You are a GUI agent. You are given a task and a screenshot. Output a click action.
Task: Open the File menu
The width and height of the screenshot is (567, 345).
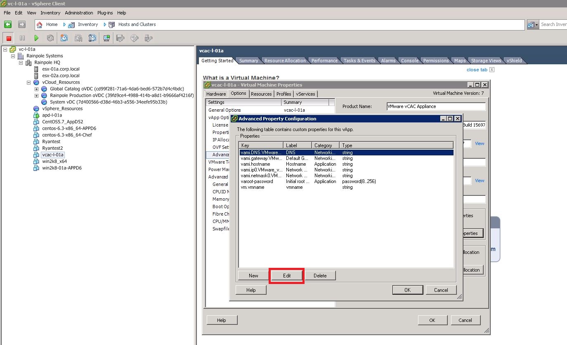click(7, 13)
